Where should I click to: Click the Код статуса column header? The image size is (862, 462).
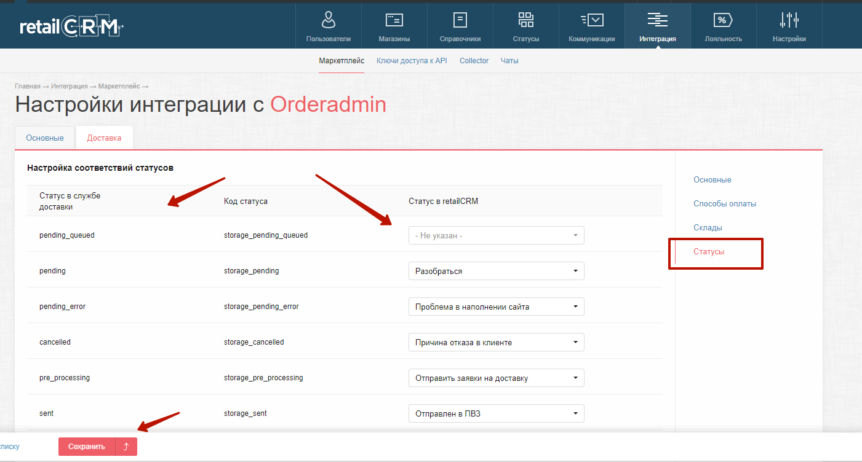click(x=245, y=202)
